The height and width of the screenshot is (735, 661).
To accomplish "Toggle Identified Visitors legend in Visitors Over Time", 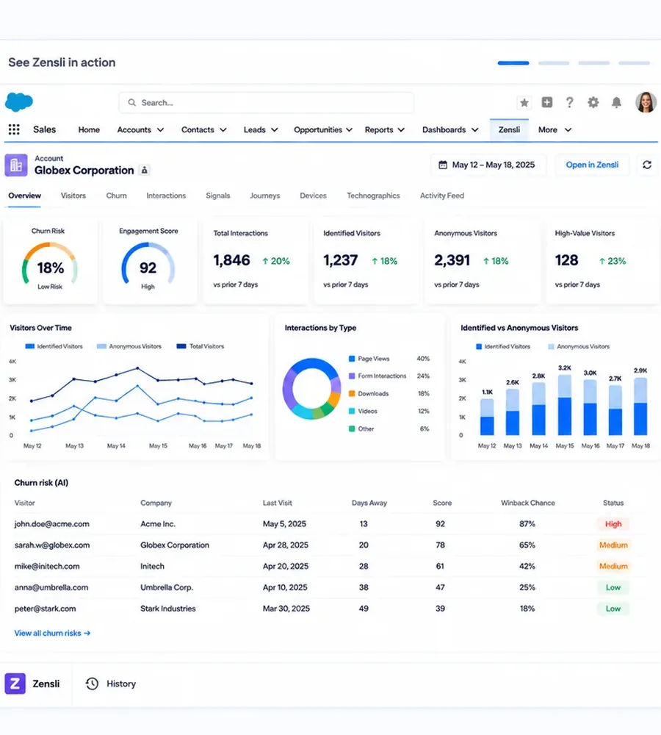I will [54, 346].
